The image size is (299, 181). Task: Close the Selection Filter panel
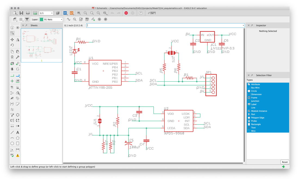(x=248, y=75)
